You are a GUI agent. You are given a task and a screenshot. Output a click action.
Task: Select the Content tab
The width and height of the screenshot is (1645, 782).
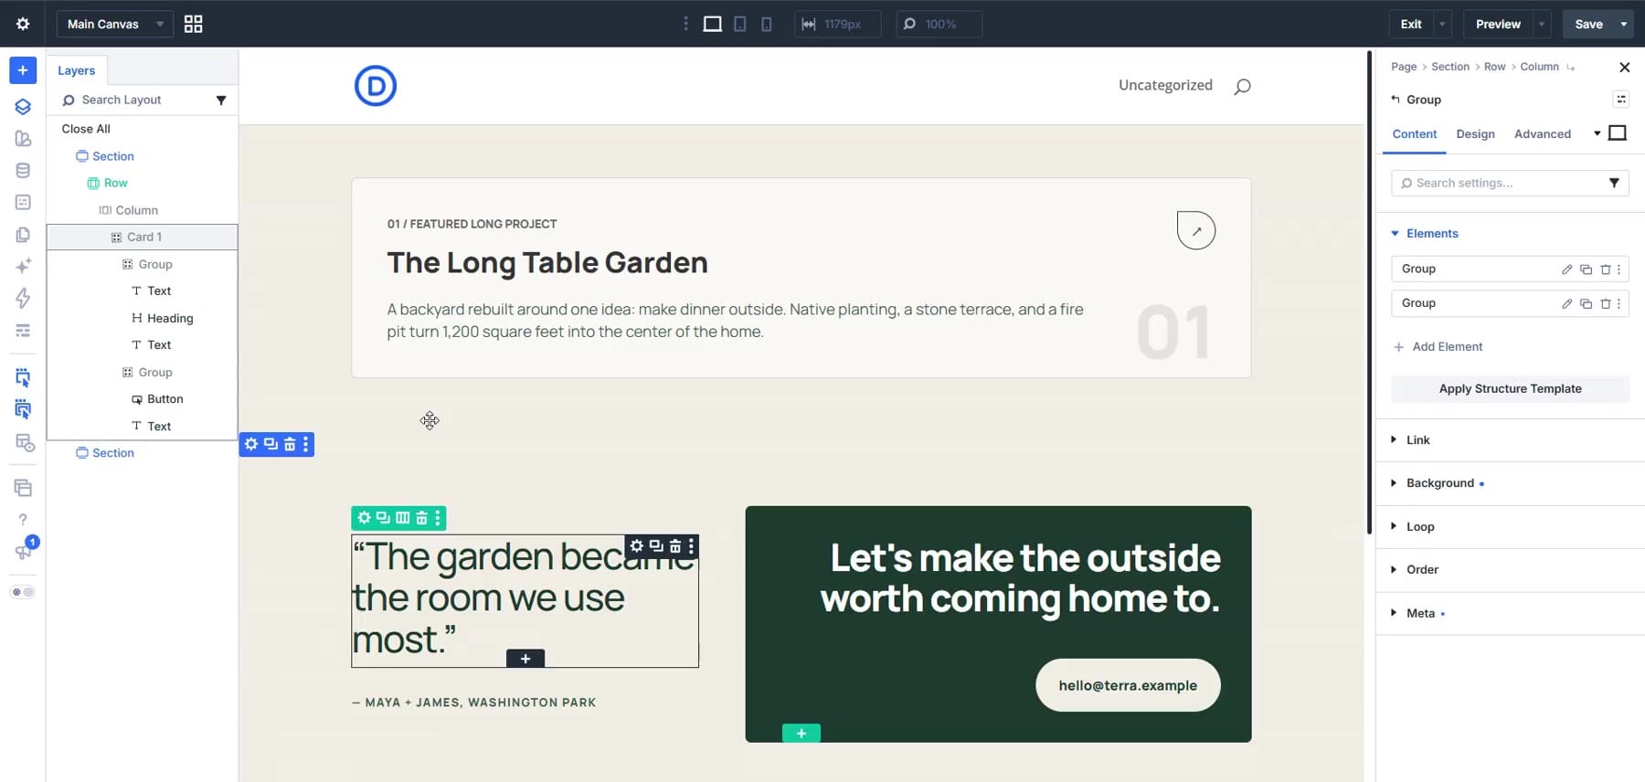click(1414, 134)
